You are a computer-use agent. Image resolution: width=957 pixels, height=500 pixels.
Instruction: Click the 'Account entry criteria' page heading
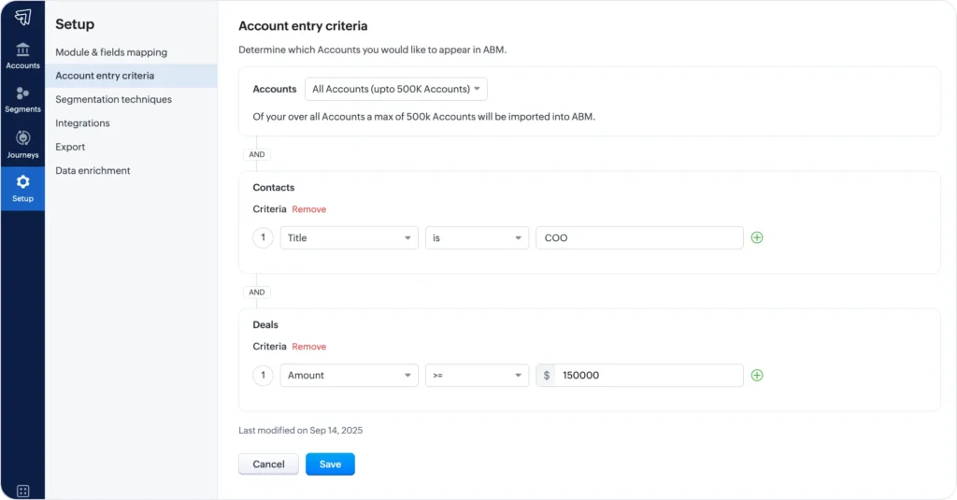pyautogui.click(x=303, y=25)
